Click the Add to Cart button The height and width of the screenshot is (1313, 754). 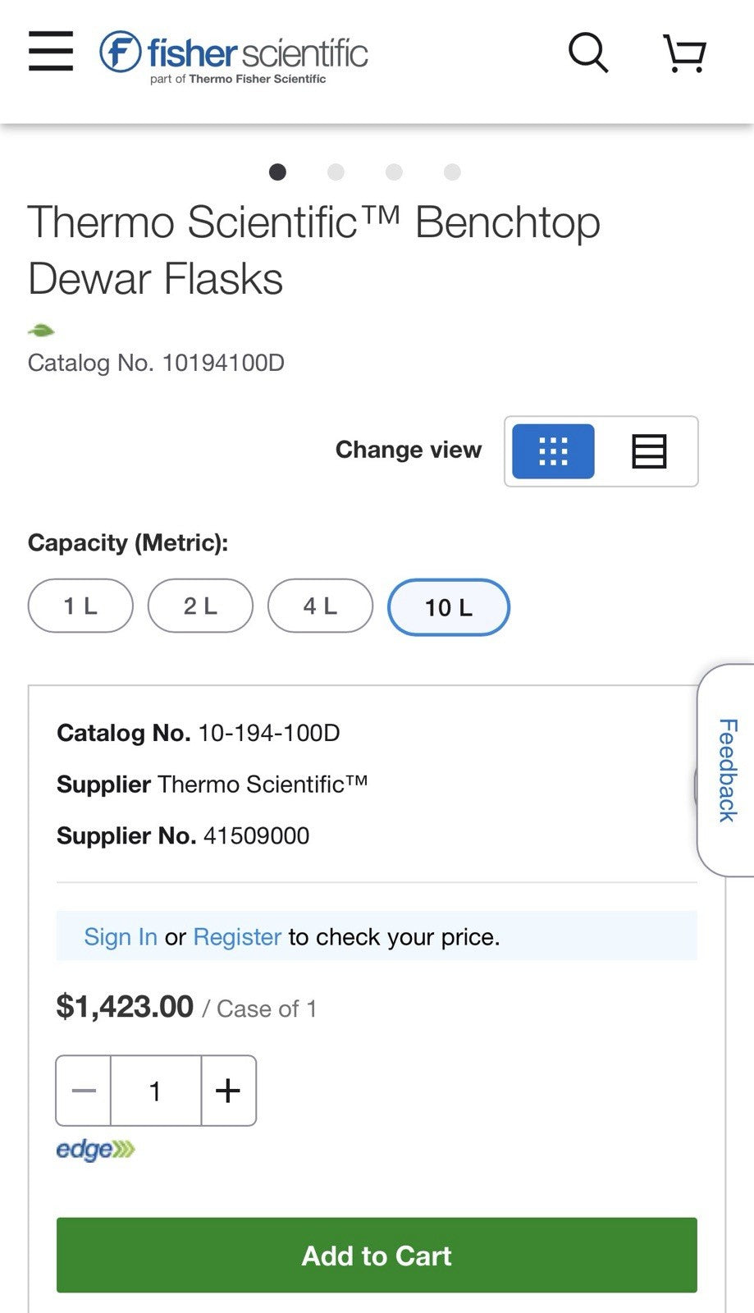click(377, 1256)
